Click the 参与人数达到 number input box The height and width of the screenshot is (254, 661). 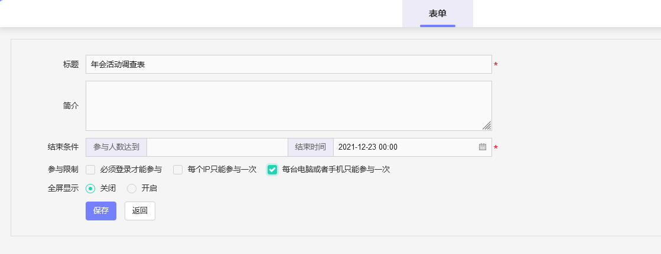point(217,147)
